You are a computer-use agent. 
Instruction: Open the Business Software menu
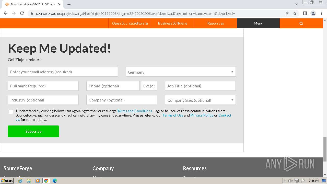click(x=172, y=23)
